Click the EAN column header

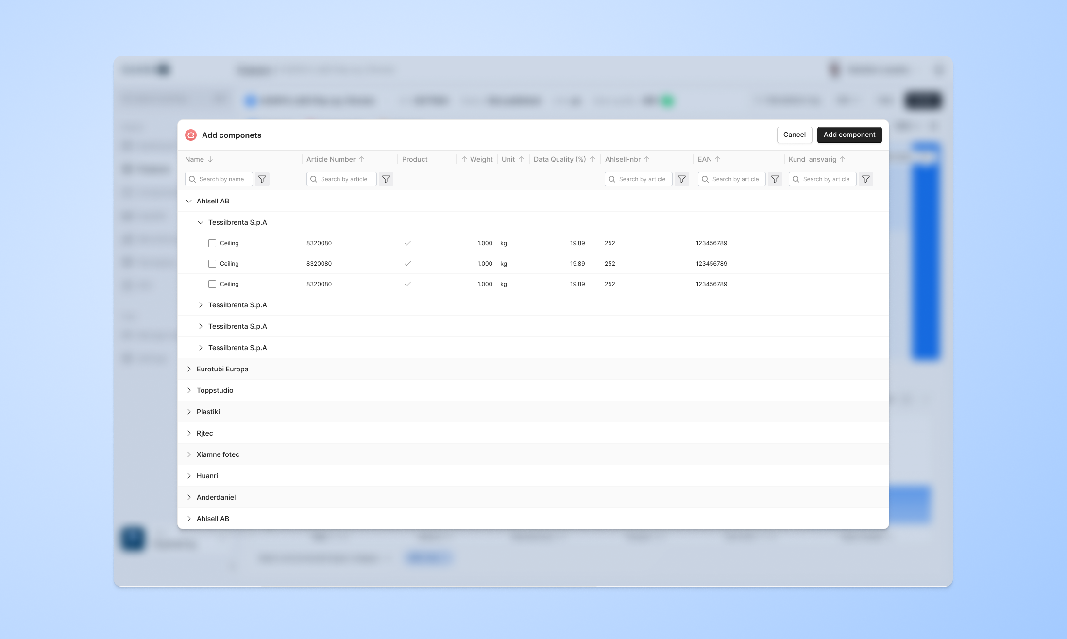coord(705,159)
